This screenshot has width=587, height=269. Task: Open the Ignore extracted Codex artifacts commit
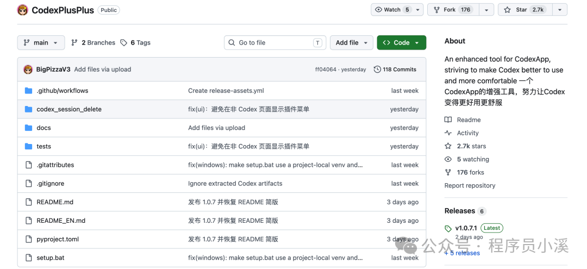(235, 183)
